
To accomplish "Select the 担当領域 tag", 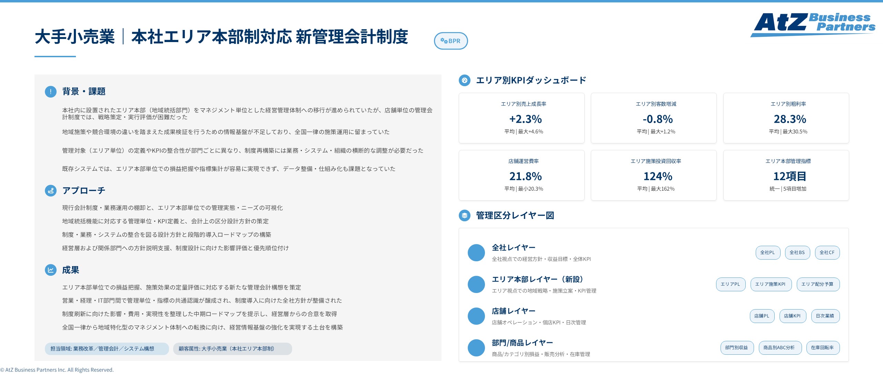I will point(106,349).
